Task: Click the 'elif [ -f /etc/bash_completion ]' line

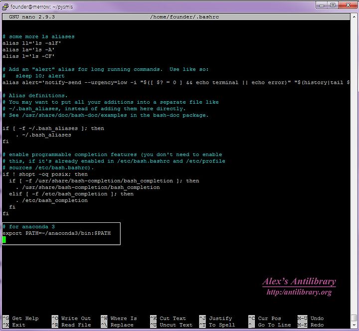Action: (x=71, y=194)
